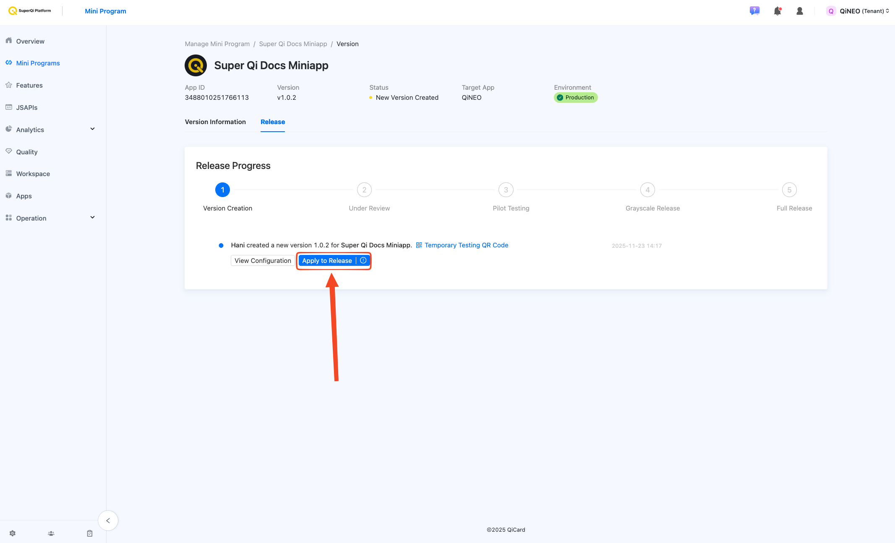Click the Production environment badge
The height and width of the screenshot is (543, 895).
(x=576, y=98)
